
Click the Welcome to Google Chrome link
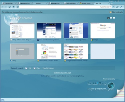tap(49, 60)
